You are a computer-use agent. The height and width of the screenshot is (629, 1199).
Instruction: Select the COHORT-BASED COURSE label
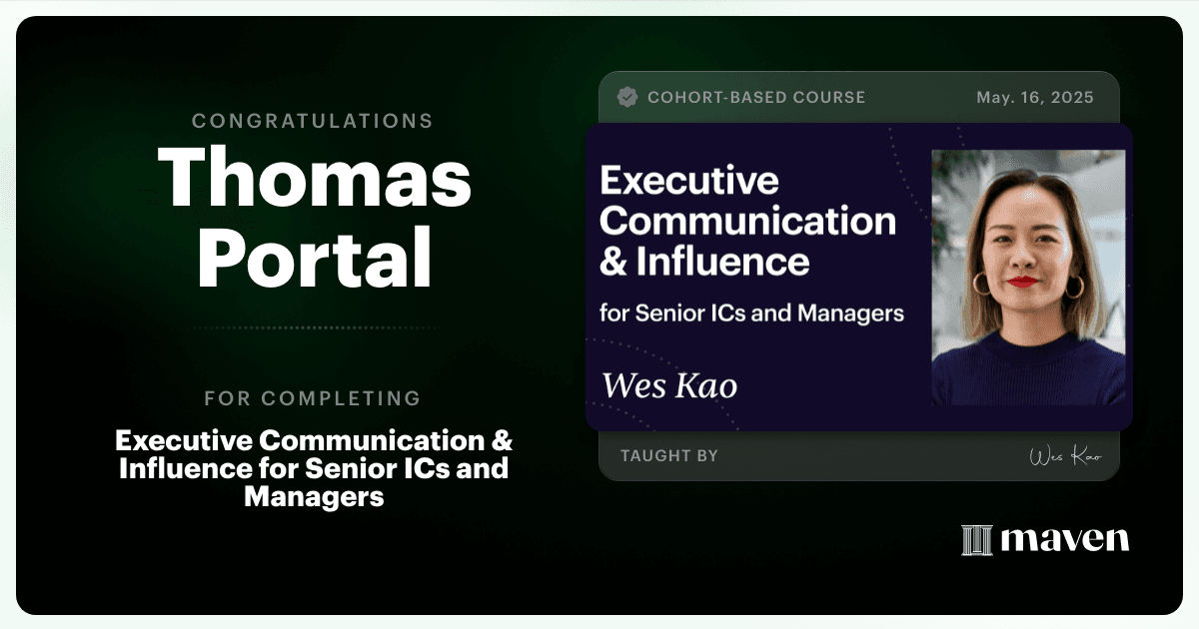point(756,97)
